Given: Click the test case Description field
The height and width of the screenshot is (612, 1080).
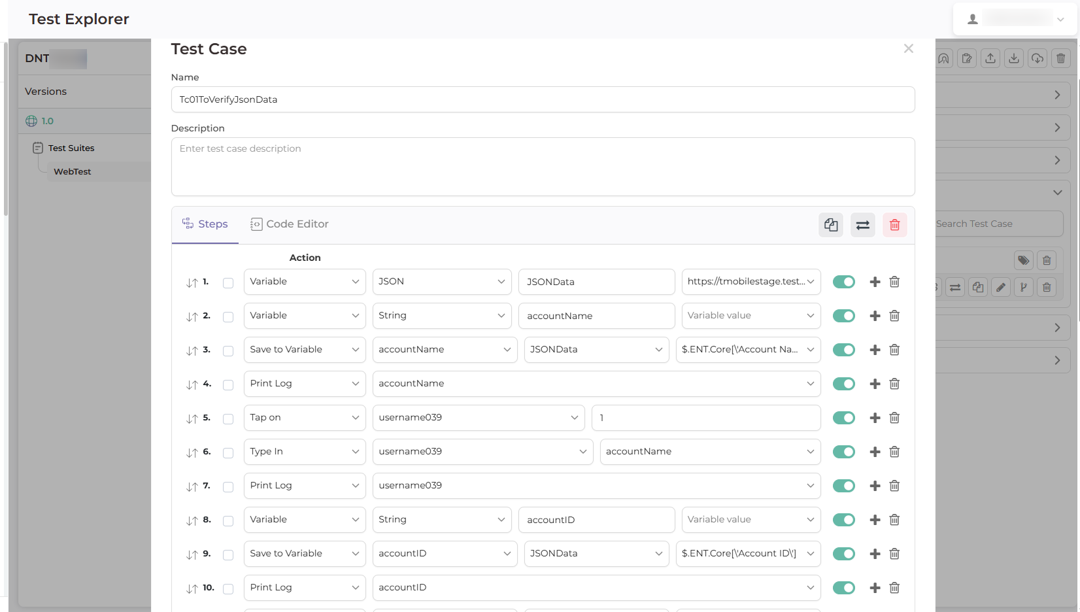Looking at the screenshot, I should (x=543, y=167).
